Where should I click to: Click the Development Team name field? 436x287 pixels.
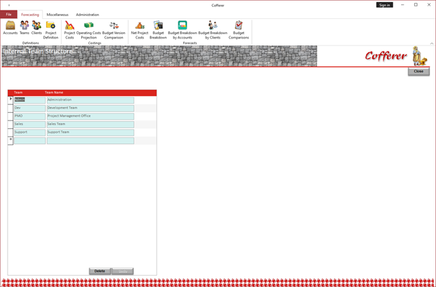click(x=90, y=108)
